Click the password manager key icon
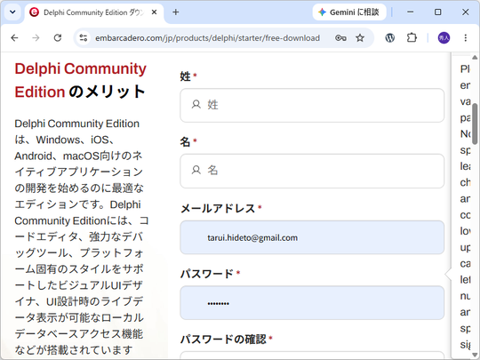The width and height of the screenshot is (480, 360). [340, 38]
